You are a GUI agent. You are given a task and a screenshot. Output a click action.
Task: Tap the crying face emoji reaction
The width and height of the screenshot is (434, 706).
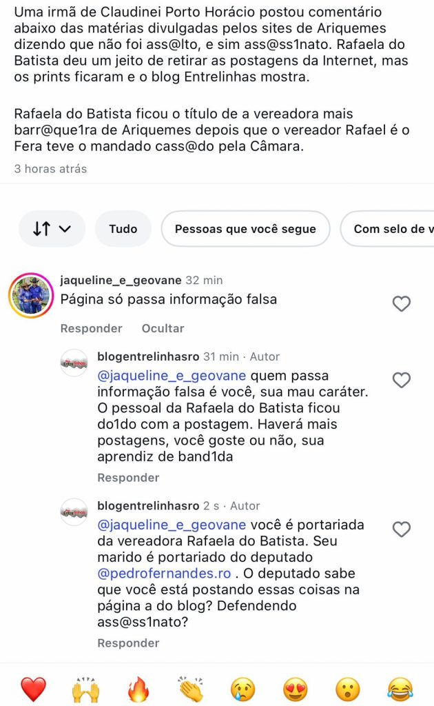click(x=243, y=689)
